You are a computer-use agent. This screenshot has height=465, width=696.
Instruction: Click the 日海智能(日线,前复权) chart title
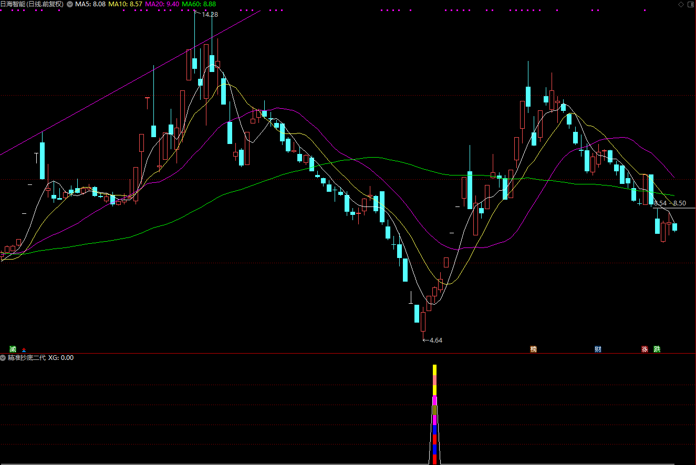33,4
